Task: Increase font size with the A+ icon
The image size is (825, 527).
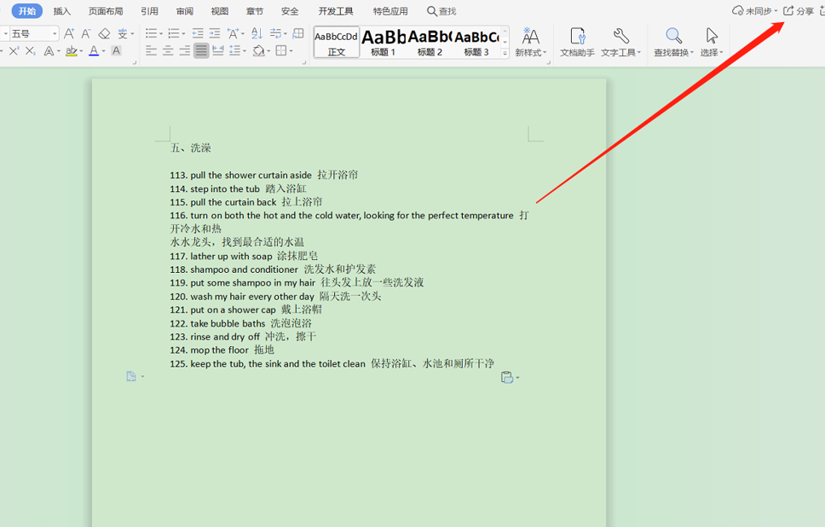Action: tap(70, 33)
